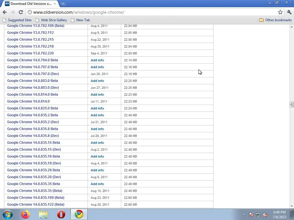Open the Web Slice Gallery bookmark
This screenshot has width=294, height=220.
pyautogui.click(x=51, y=20)
